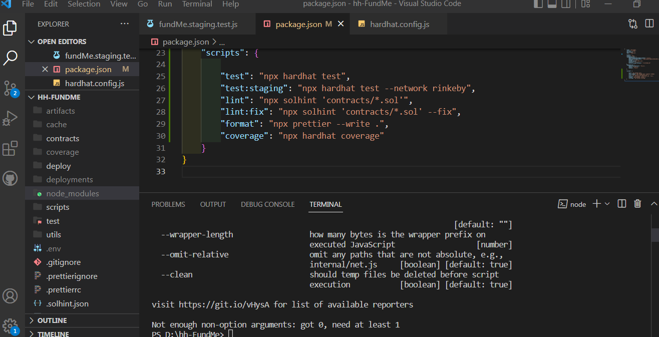Open the Extensions view
The image size is (659, 337).
(x=10, y=149)
